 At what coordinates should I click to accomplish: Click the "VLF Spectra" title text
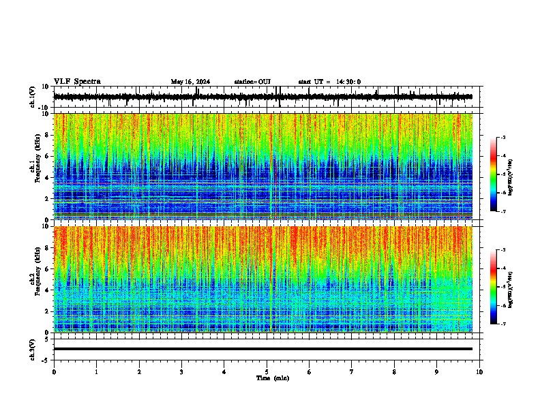coord(77,82)
